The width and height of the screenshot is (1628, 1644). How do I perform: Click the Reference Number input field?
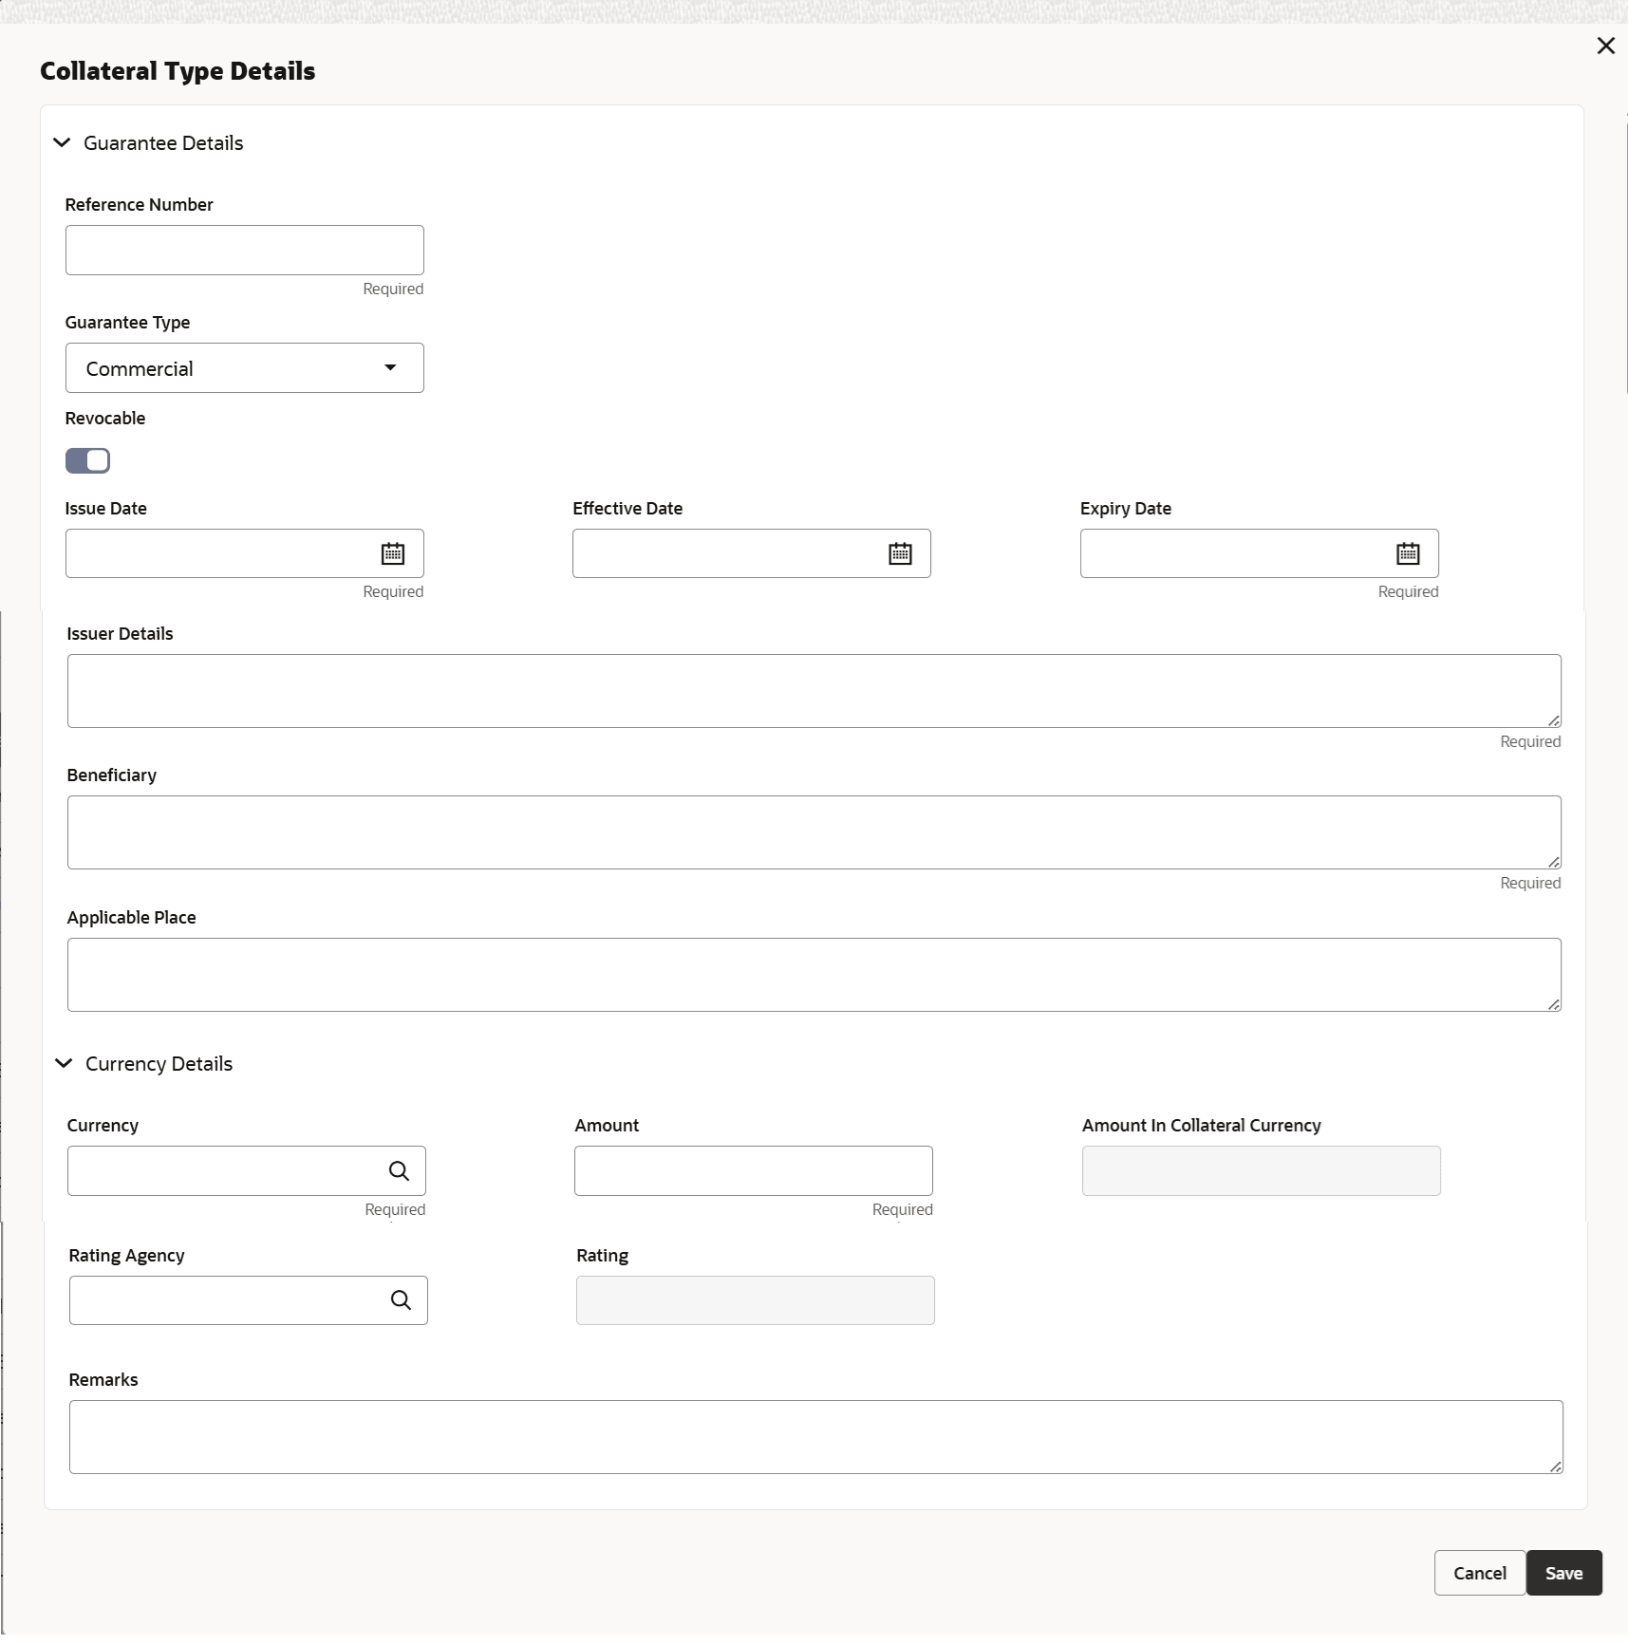pos(244,251)
